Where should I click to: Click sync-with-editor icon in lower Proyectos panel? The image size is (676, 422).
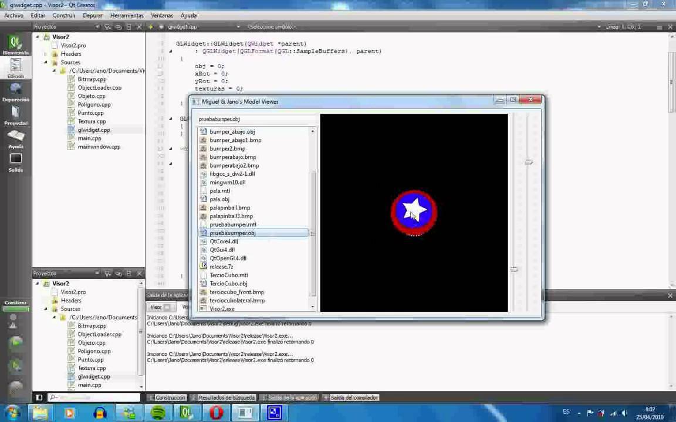click(118, 274)
